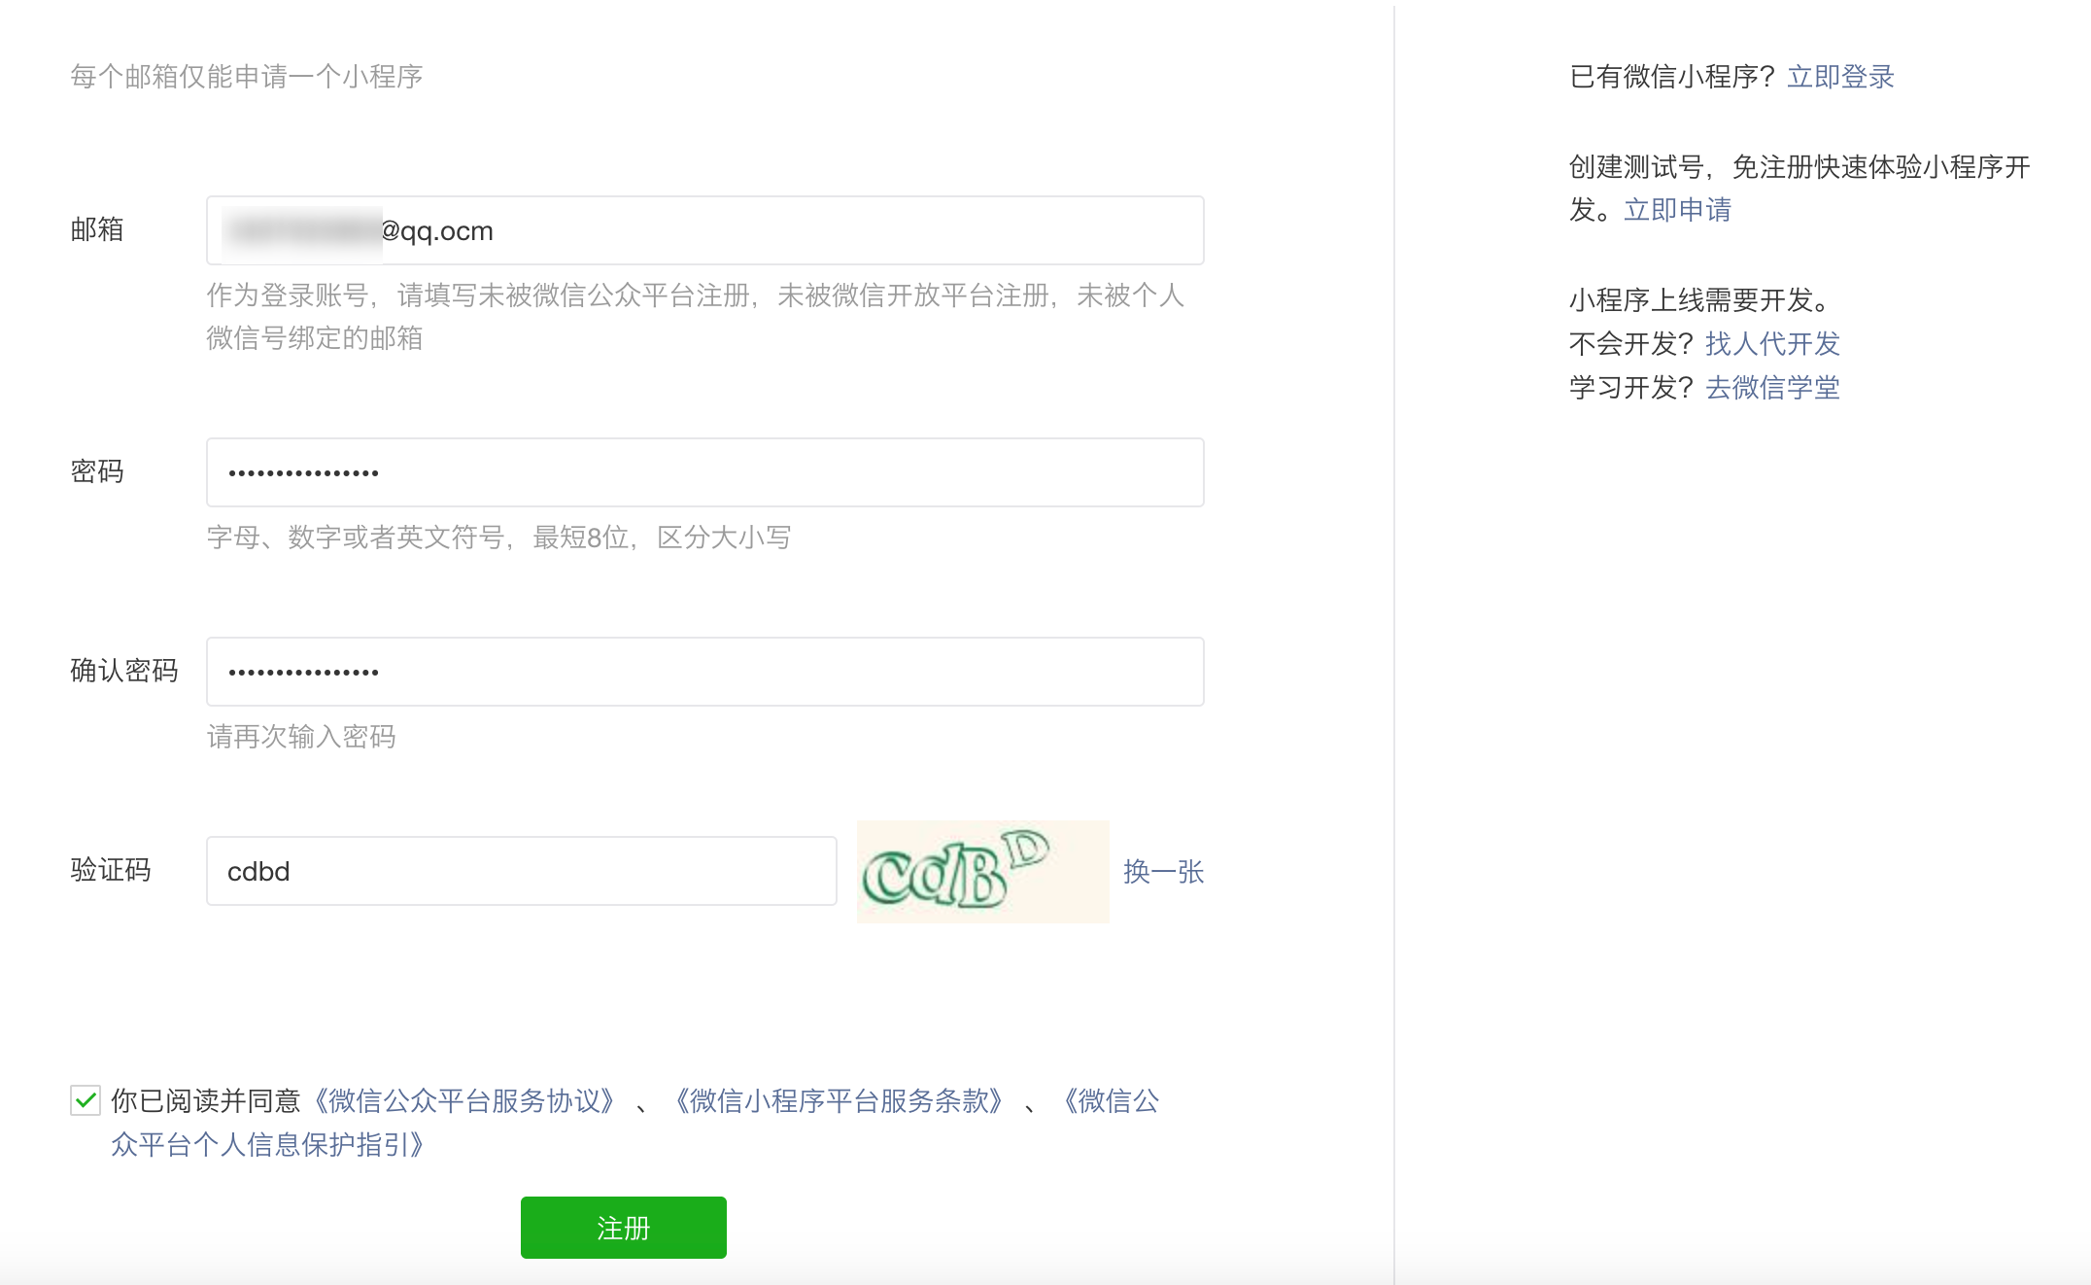Viewport: 2091px width, 1285px height.
Task: Click the 密码 field label
Action: (x=97, y=471)
